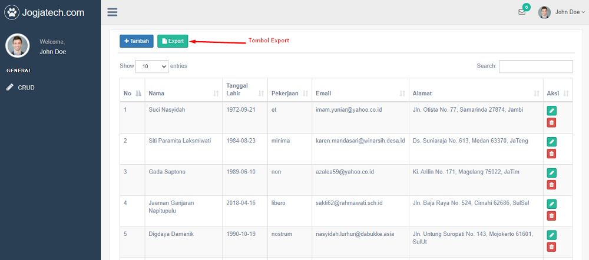Viewport: 589px width, 260px height.
Task: Click edit icon for Jaeman Ganjaran Napitupulu
Action: tap(551, 204)
